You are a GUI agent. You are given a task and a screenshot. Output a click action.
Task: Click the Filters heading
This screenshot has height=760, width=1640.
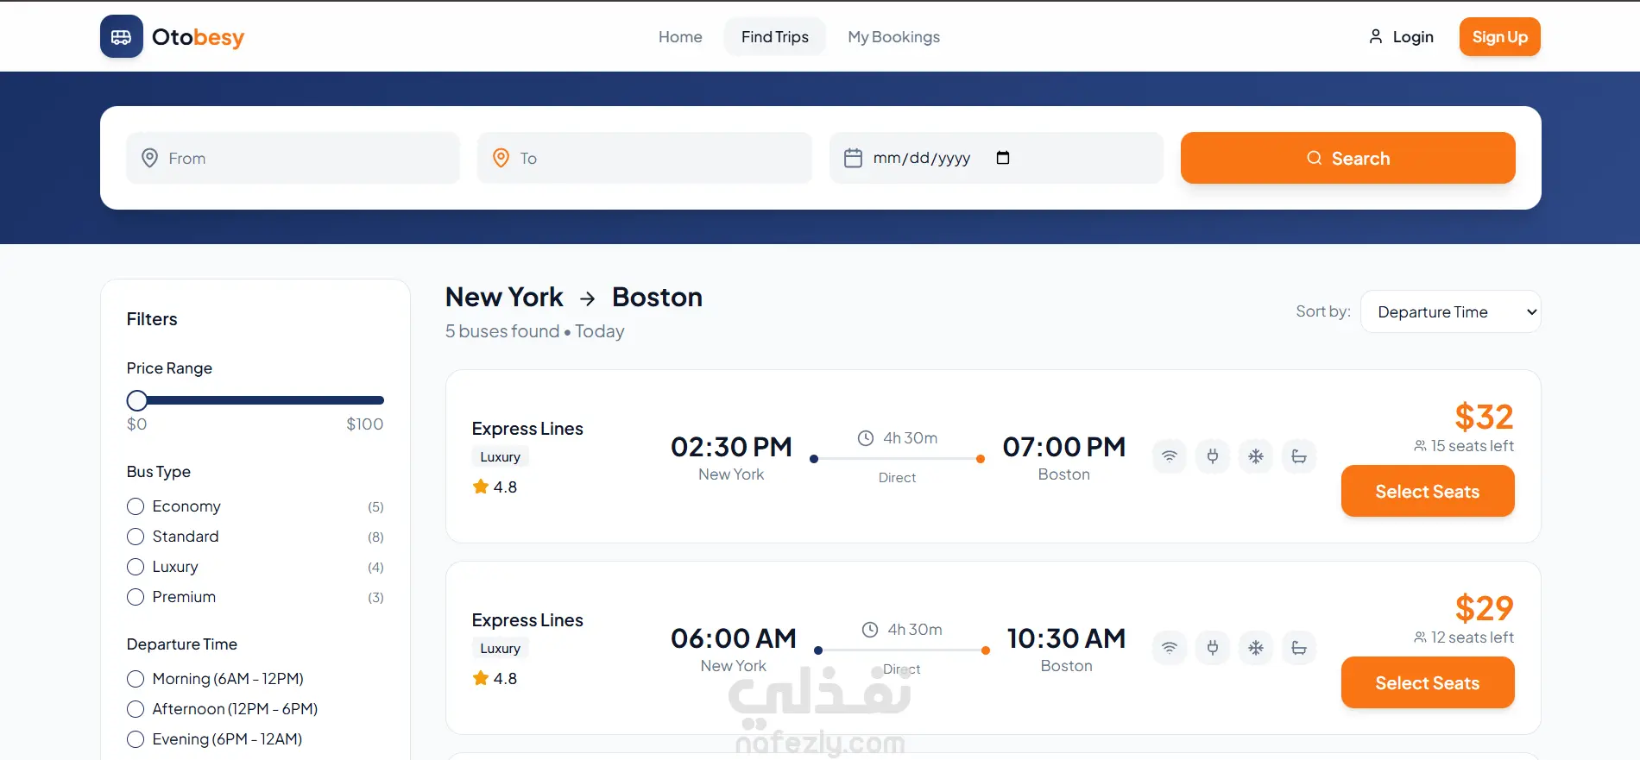152,319
